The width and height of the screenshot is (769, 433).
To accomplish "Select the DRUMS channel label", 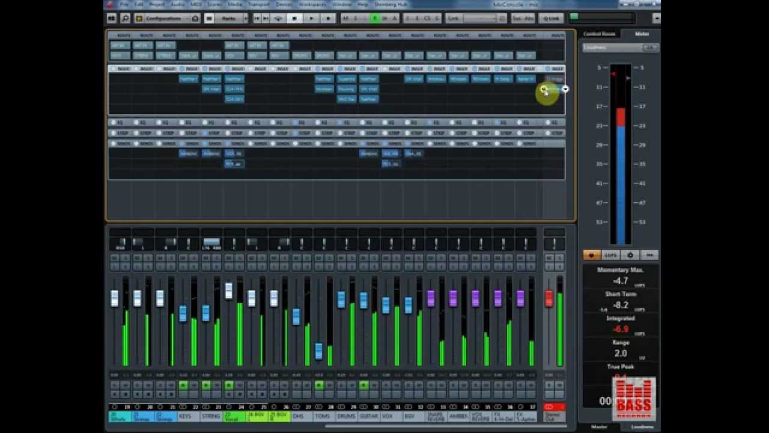I will click(x=347, y=416).
